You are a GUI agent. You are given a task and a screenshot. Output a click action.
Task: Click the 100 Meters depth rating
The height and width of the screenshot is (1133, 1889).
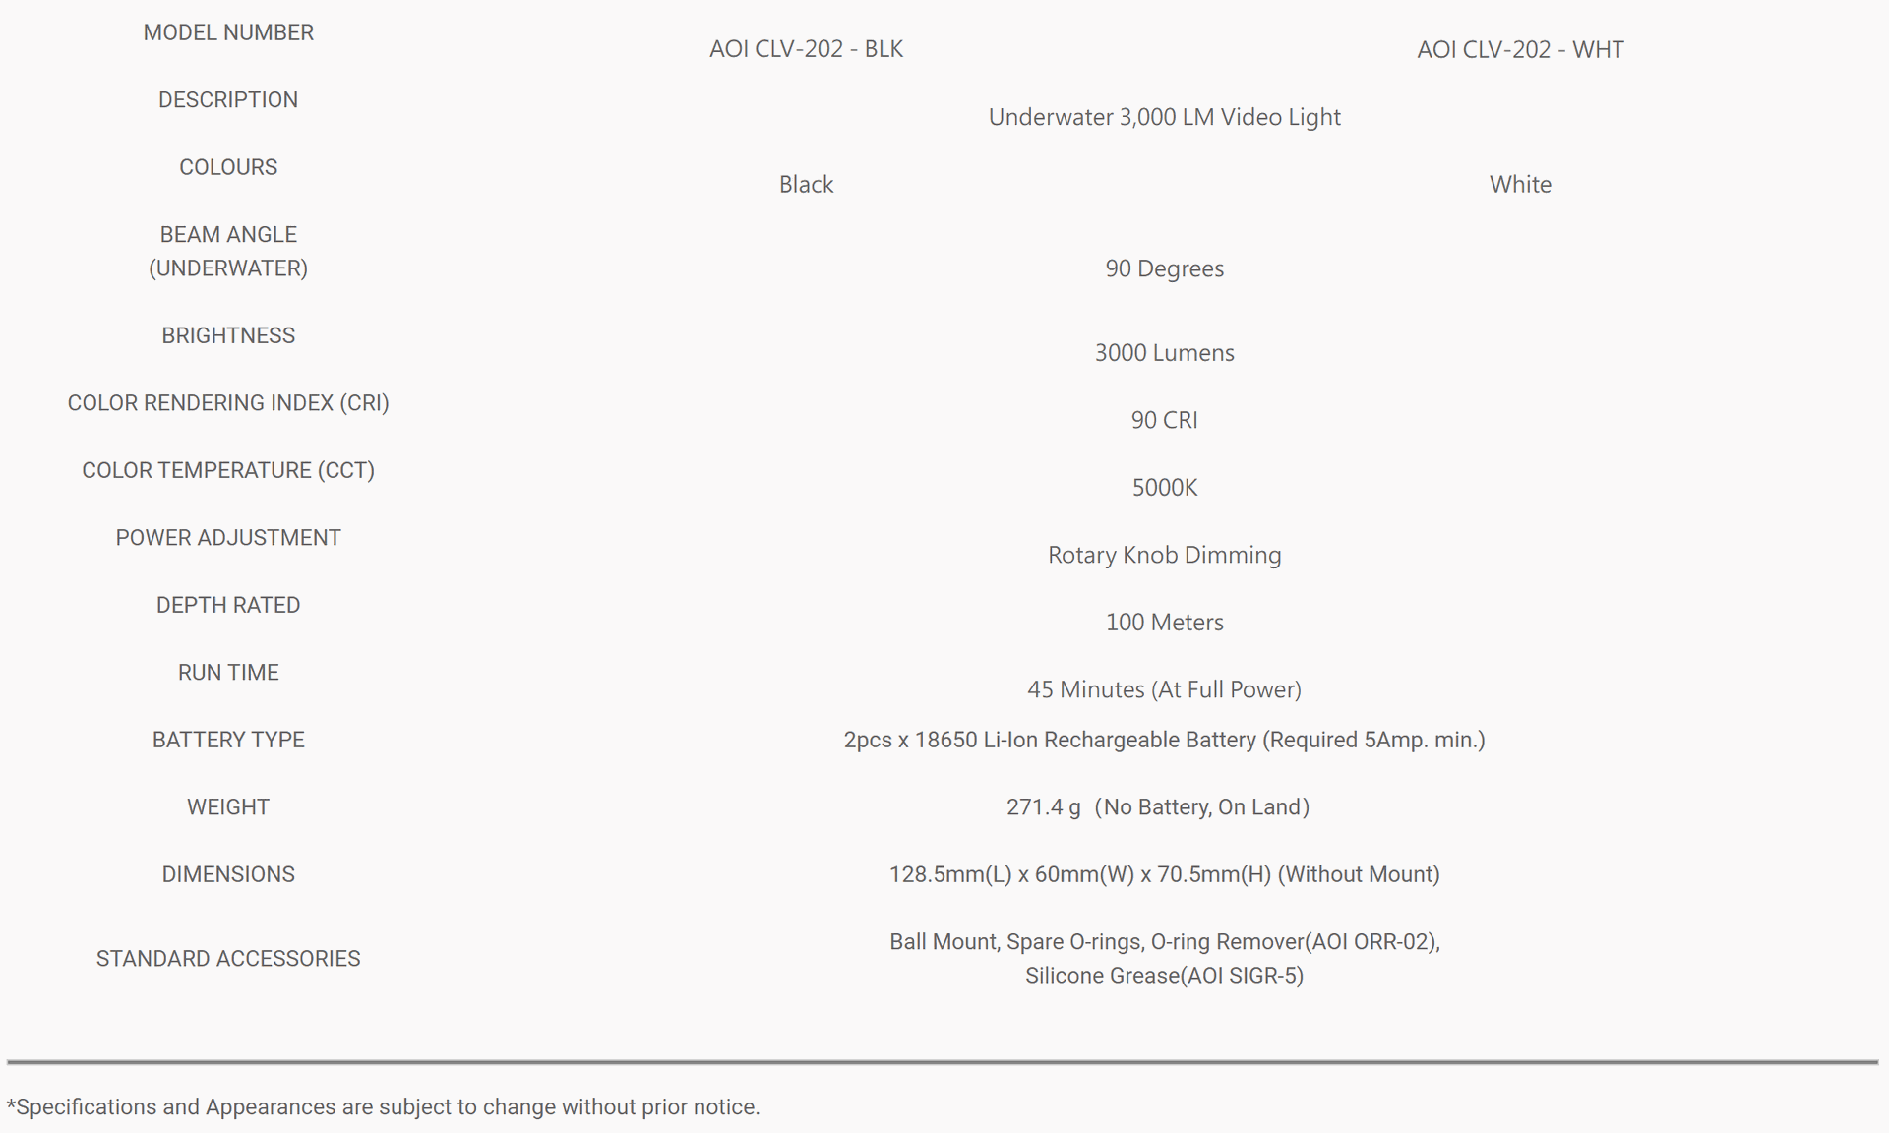click(x=1164, y=622)
